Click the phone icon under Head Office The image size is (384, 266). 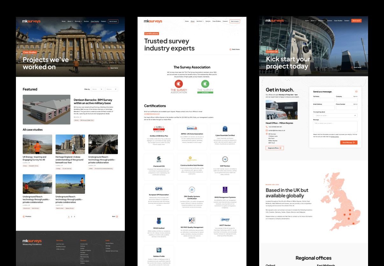267,127
